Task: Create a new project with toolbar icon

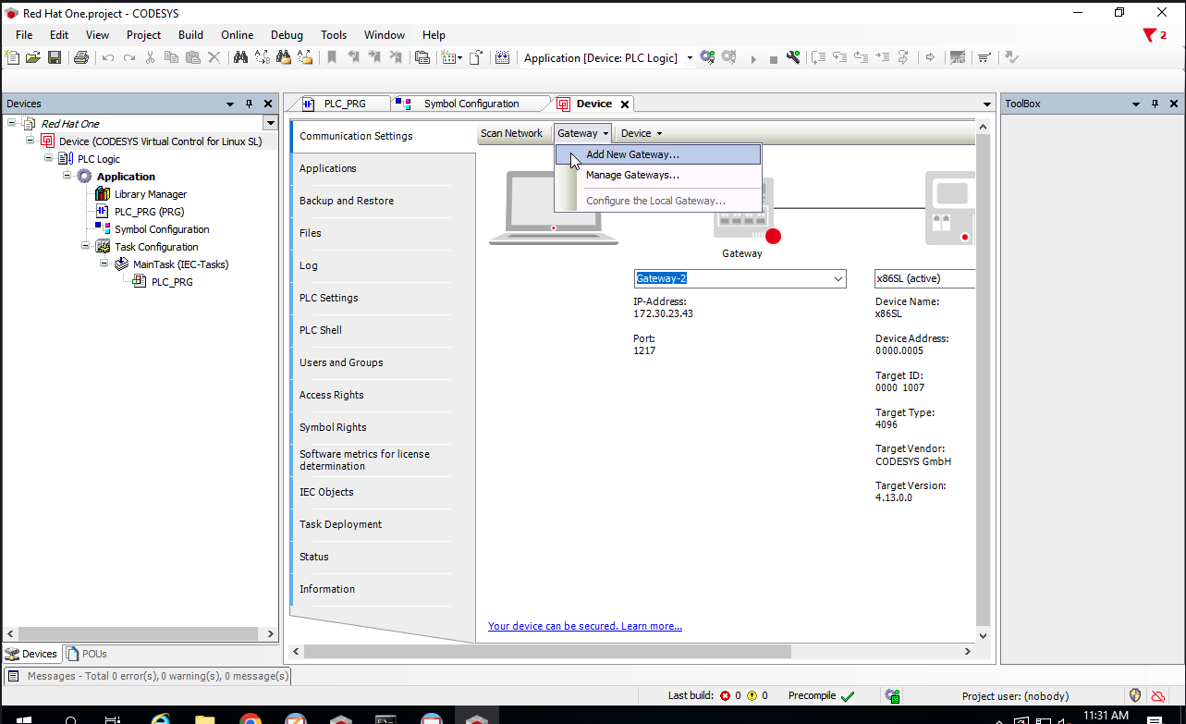Action: (x=12, y=57)
